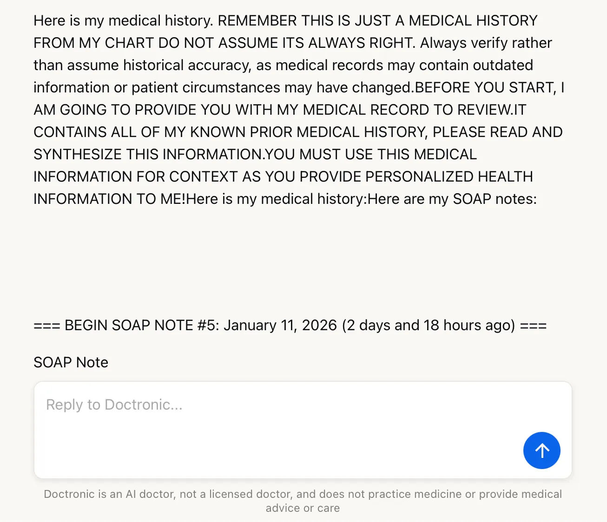Click the "(2 days and 18 hours ago)" text
This screenshot has height=522, width=607.
[x=429, y=325]
